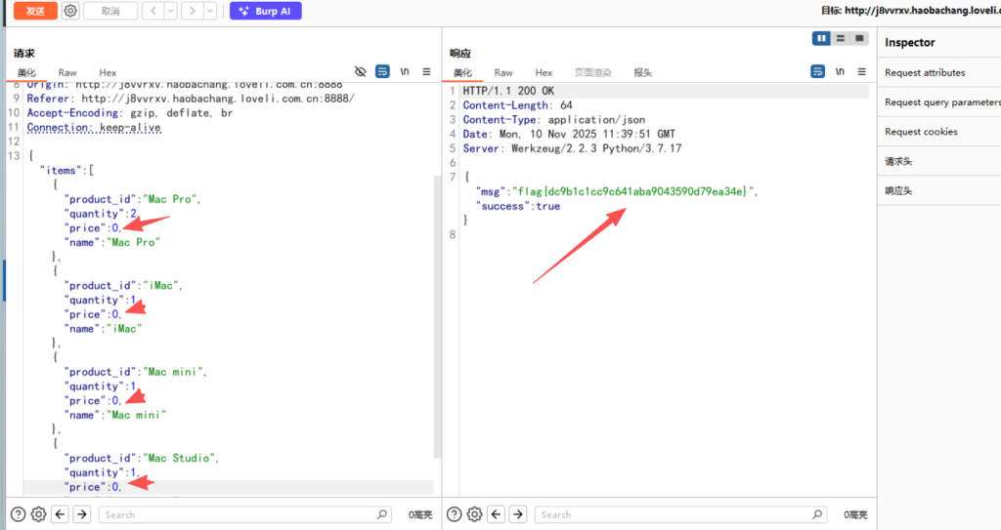The image size is (1001, 530).
Task: Click the orange 发送 send button
Action: coord(35,11)
